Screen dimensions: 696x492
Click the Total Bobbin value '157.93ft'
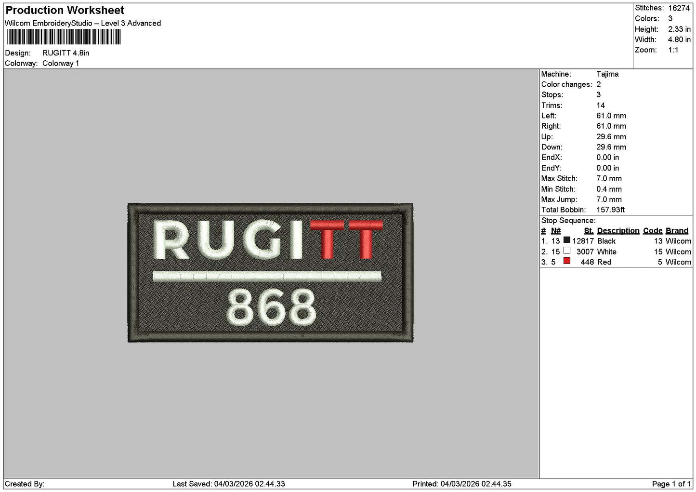(x=610, y=210)
